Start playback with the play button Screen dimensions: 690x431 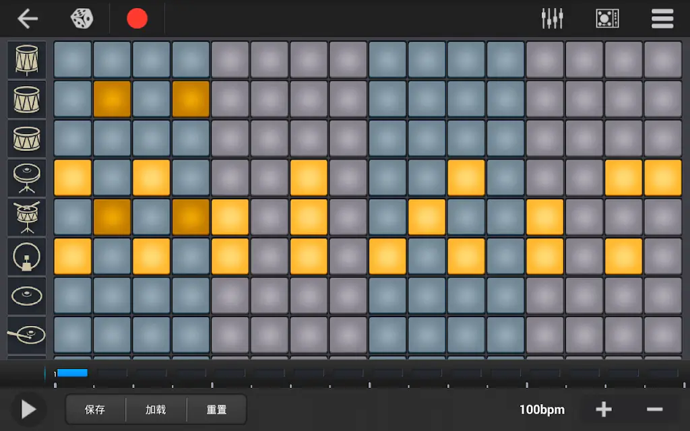pyautogui.click(x=28, y=409)
